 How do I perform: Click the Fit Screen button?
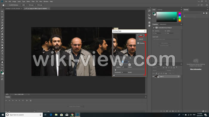coord(31,5)
